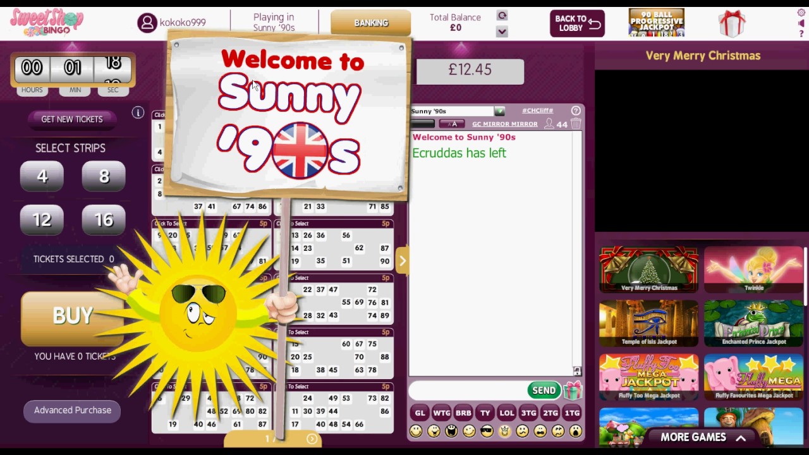Insert 2TG quick chat phrase
The width and height of the screenshot is (809, 455).
(x=550, y=413)
